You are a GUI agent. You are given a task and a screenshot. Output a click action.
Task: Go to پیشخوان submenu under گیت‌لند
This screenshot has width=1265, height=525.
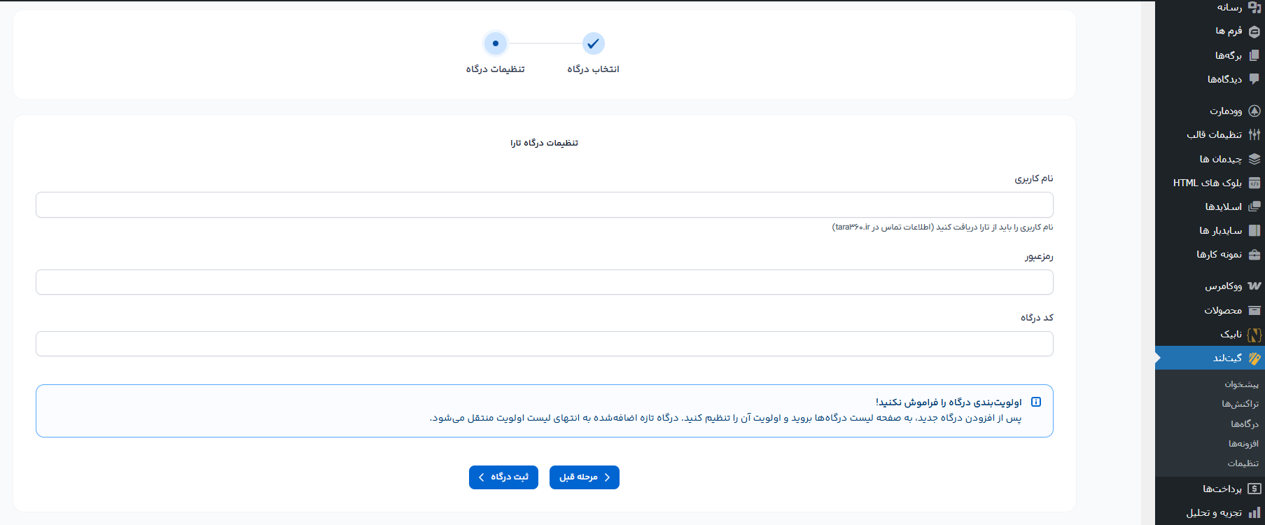1241,384
